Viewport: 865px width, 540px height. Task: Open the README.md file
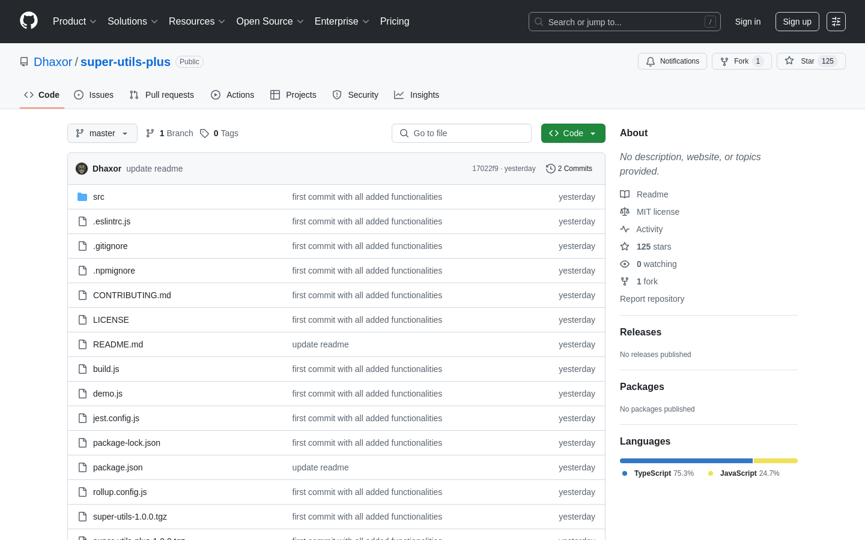(118, 344)
